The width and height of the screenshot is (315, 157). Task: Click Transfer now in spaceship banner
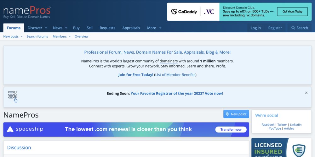[x=231, y=130]
